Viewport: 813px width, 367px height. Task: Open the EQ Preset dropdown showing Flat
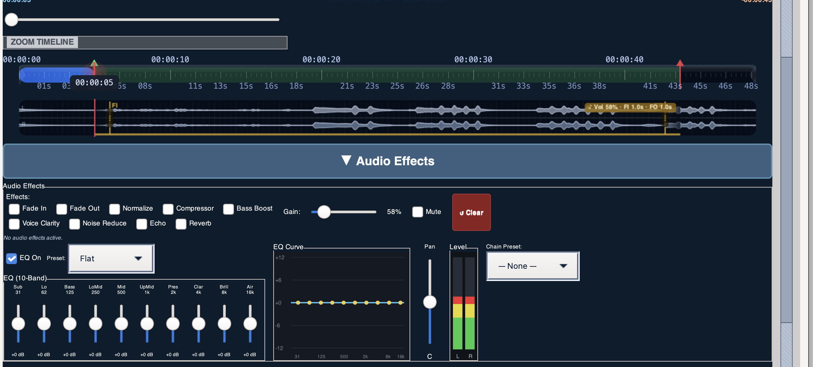click(x=111, y=258)
